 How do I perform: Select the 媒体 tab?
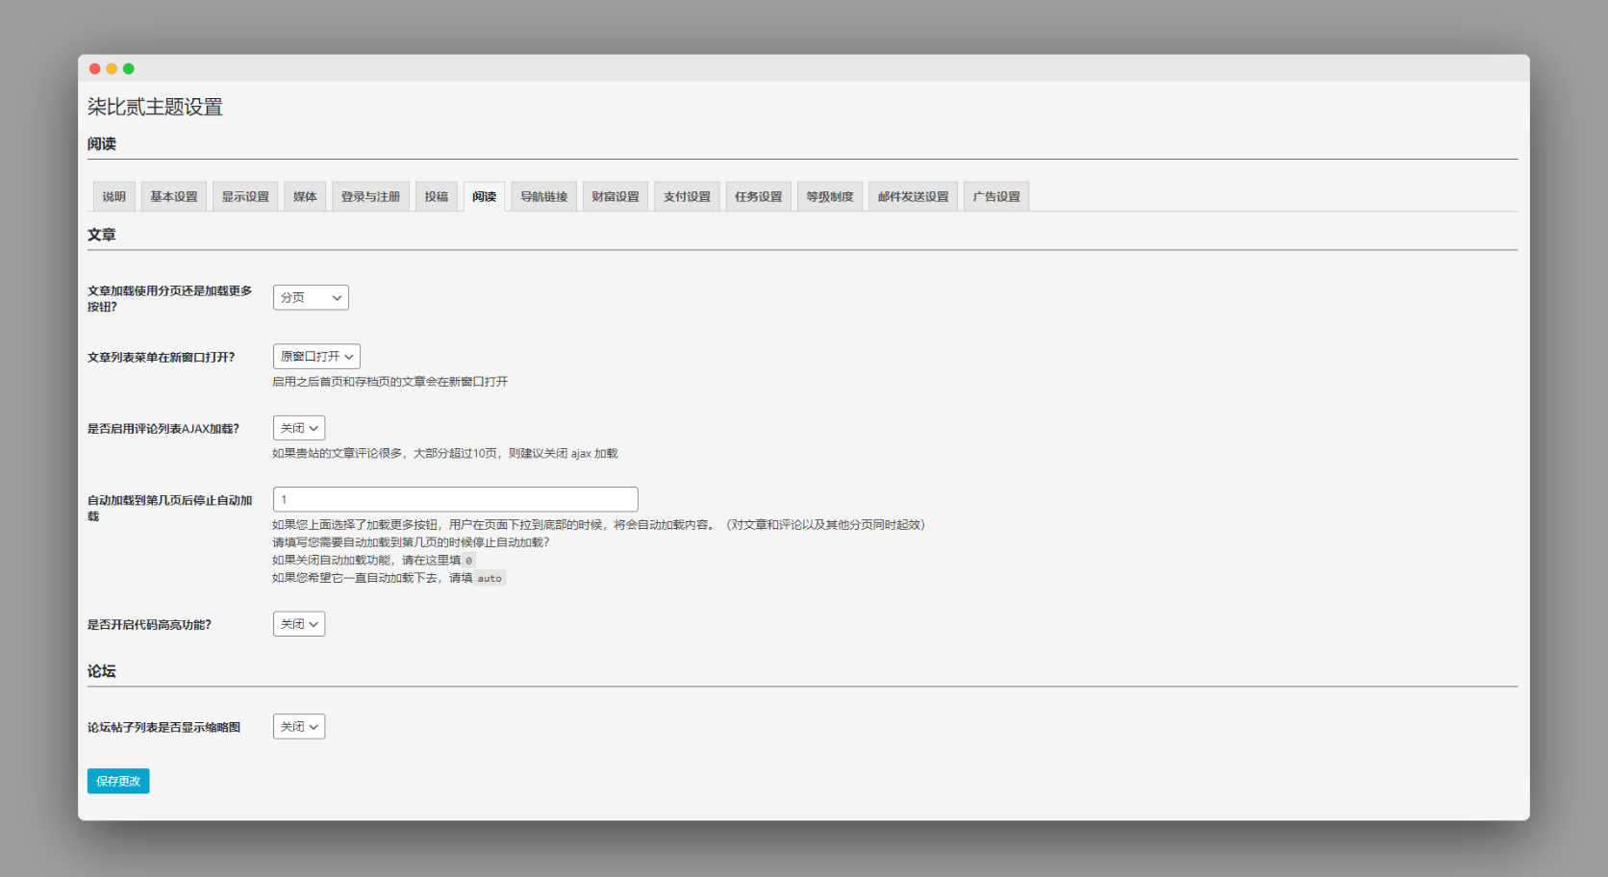point(305,196)
